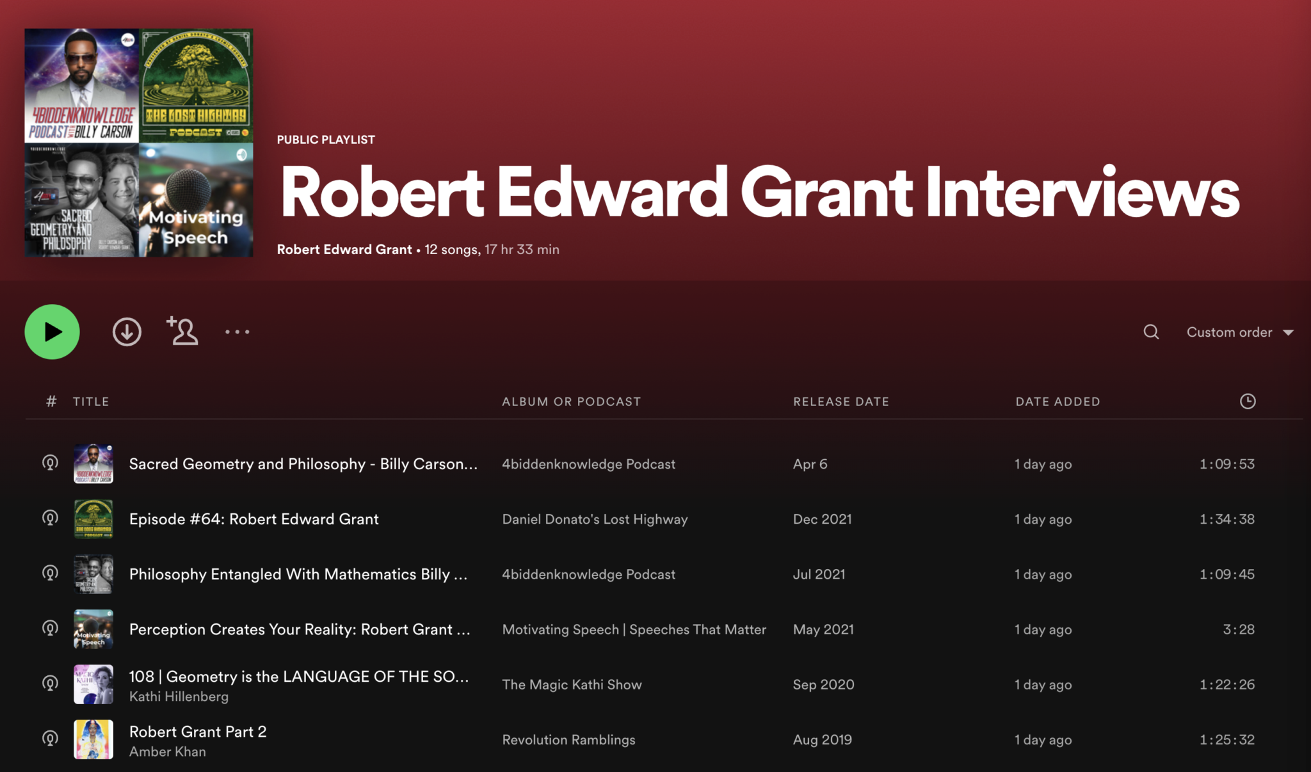The image size is (1311, 772).
Task: Play the playlist with the green play button
Action: [52, 332]
